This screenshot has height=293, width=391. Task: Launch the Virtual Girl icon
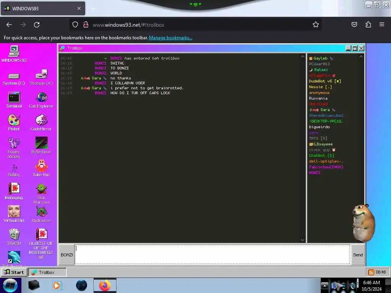(14, 214)
